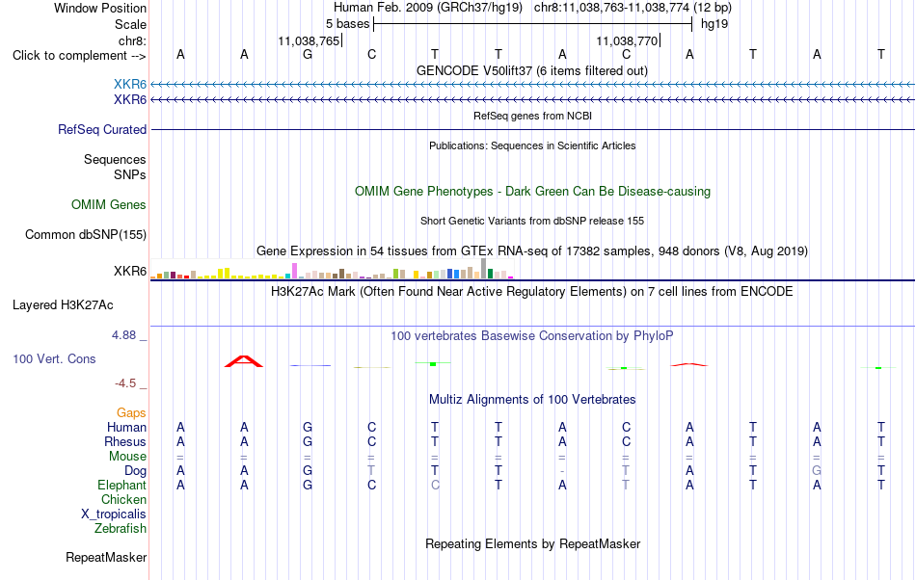Viewport: 916px width, 580px height.
Task: Click the 4.88 PhyloP upper scale value
Action: [123, 335]
